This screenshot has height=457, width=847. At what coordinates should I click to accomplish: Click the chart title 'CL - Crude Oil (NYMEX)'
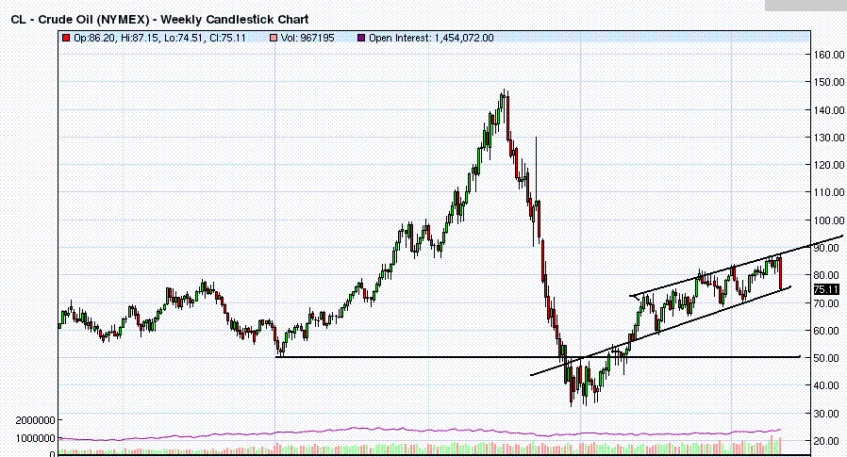[80, 20]
